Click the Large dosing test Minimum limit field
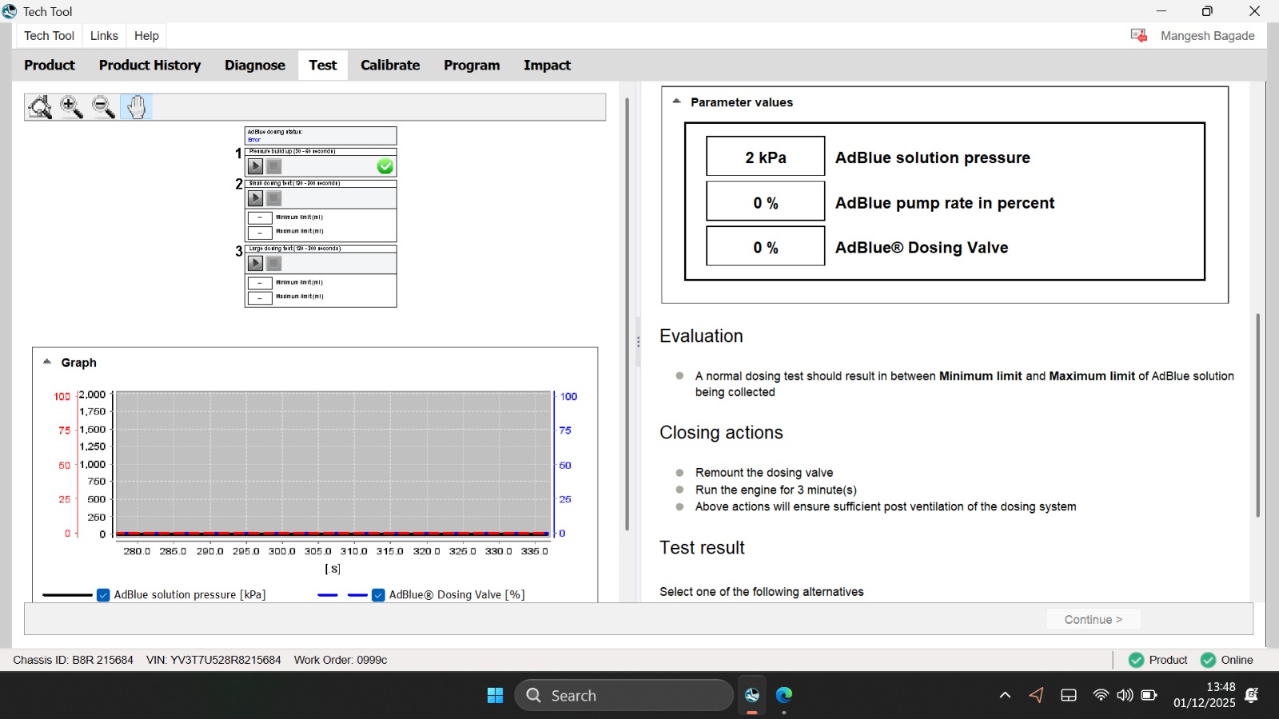This screenshot has height=719, width=1279. 260,283
